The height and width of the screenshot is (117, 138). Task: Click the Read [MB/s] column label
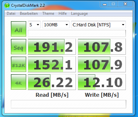tap(52, 95)
